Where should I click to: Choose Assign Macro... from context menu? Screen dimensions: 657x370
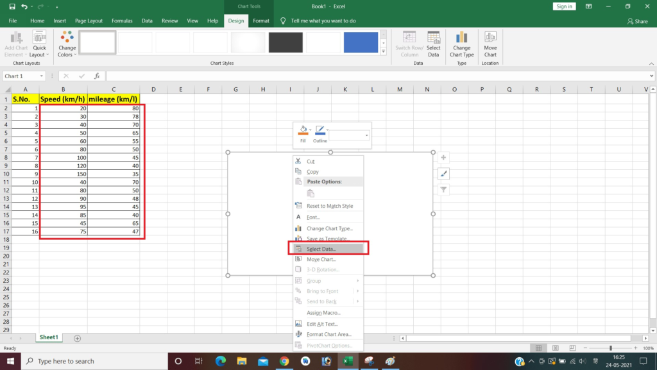pos(328,313)
